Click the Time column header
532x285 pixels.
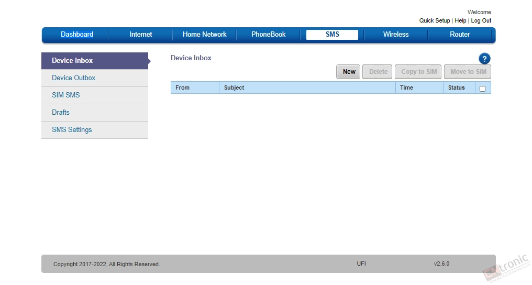(x=419, y=87)
